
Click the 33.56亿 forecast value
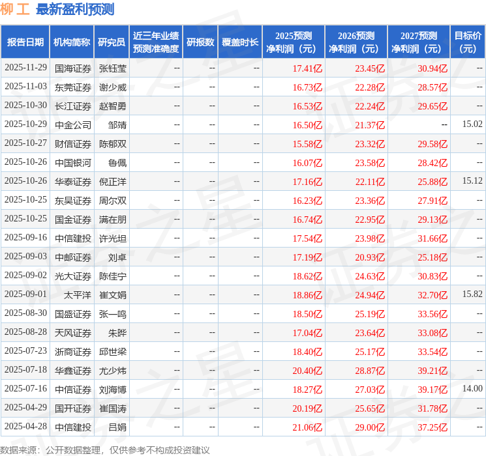[433, 314]
